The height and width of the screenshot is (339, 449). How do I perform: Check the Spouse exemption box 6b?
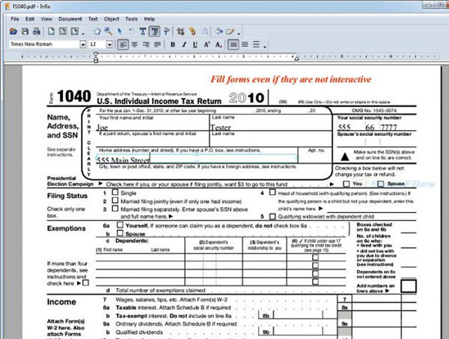(x=120, y=233)
